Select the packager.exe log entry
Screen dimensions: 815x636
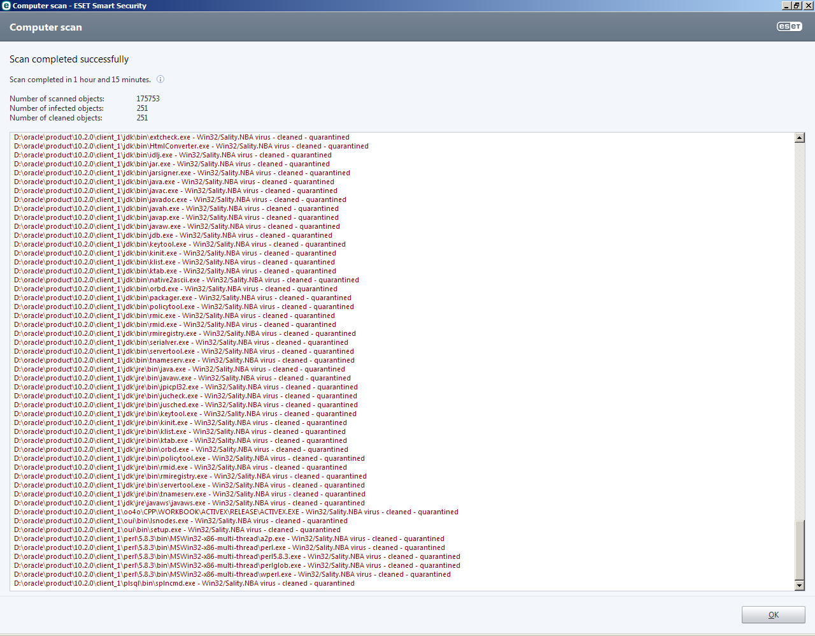coord(183,298)
